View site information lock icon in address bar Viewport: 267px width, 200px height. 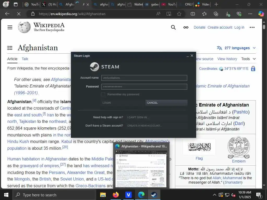(33, 14)
